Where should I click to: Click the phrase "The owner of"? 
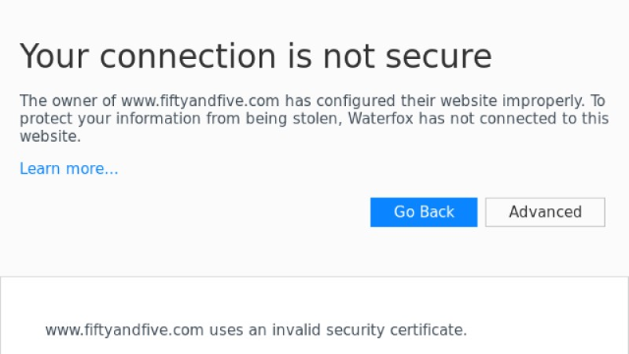point(68,100)
